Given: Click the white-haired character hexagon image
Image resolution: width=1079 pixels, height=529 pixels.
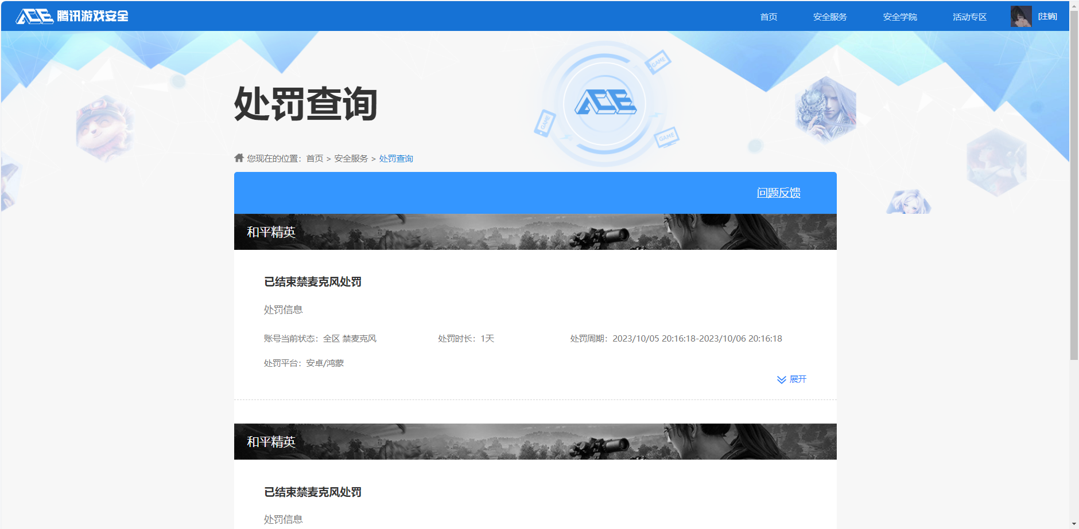Looking at the screenshot, I should (825, 109).
